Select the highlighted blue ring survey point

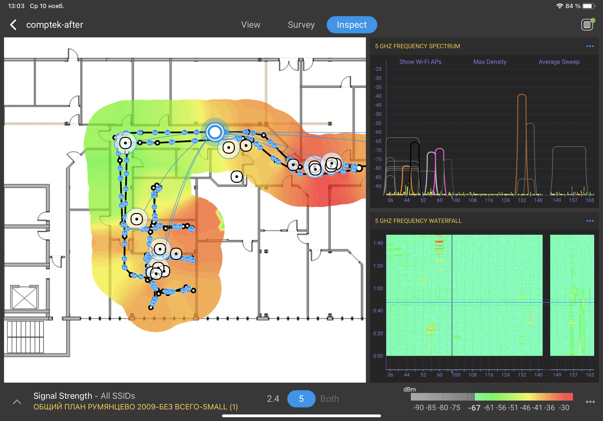[x=215, y=132]
